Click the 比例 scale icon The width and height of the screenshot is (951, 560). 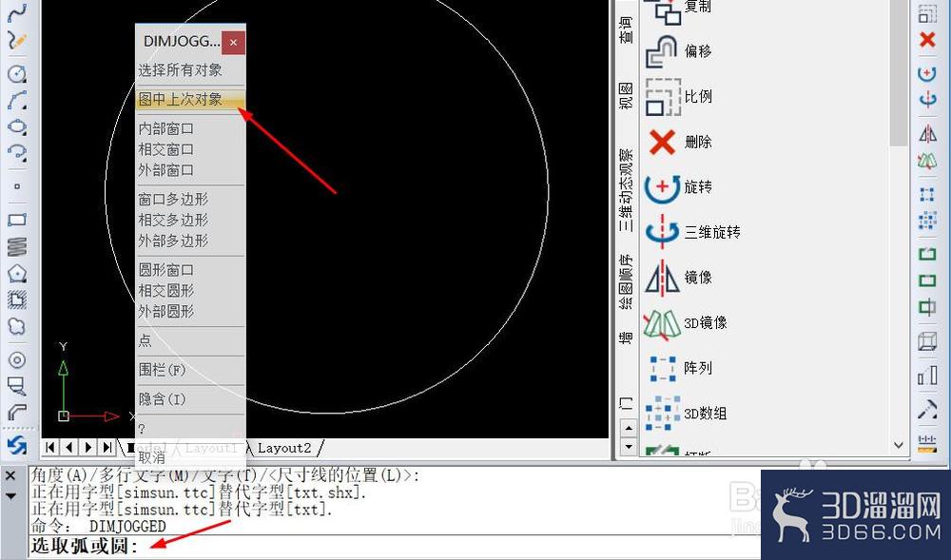662,97
